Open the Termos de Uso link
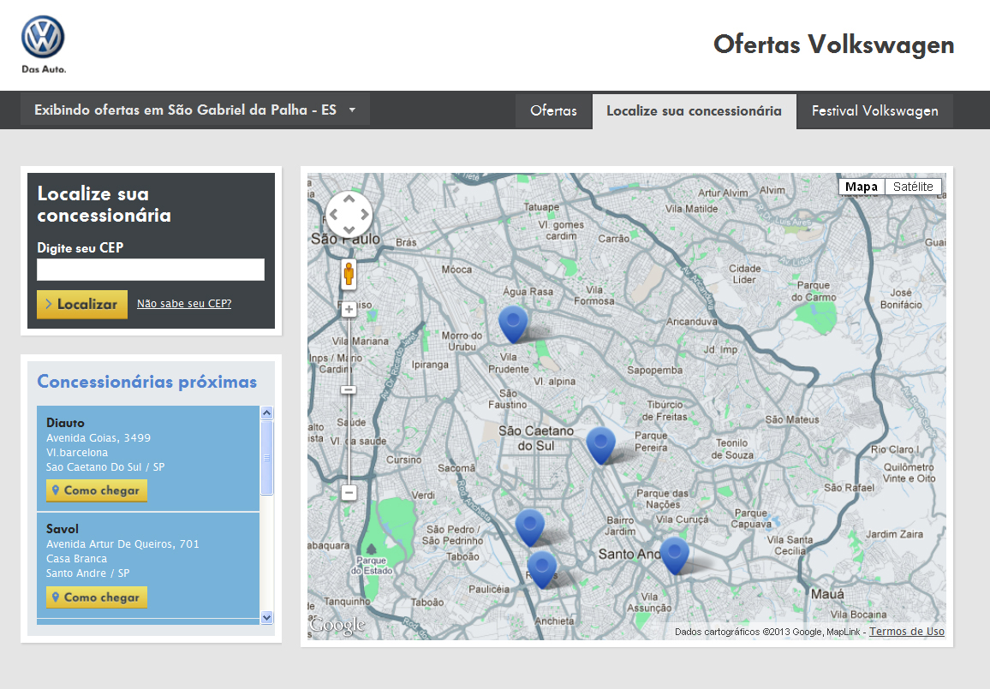The height and width of the screenshot is (689, 990). (907, 632)
